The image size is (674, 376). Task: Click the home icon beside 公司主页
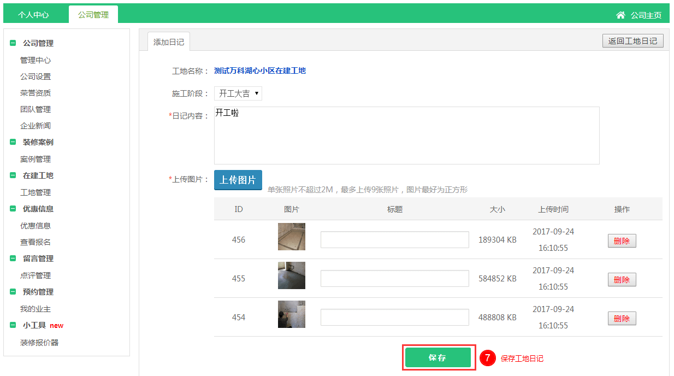pyautogui.click(x=620, y=15)
